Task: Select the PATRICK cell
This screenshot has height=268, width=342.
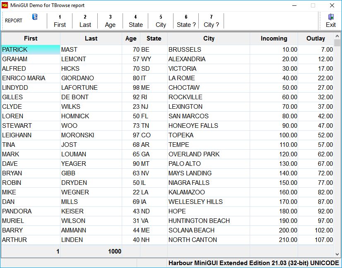Action: (x=31, y=50)
